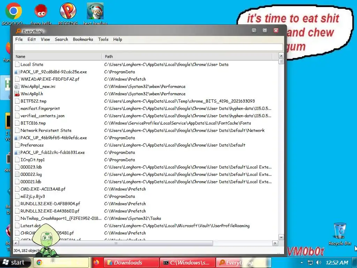Select RUNDLL32.EXE-8A4386E0.pf file row
The width and height of the screenshot is (357, 268).
point(146,211)
